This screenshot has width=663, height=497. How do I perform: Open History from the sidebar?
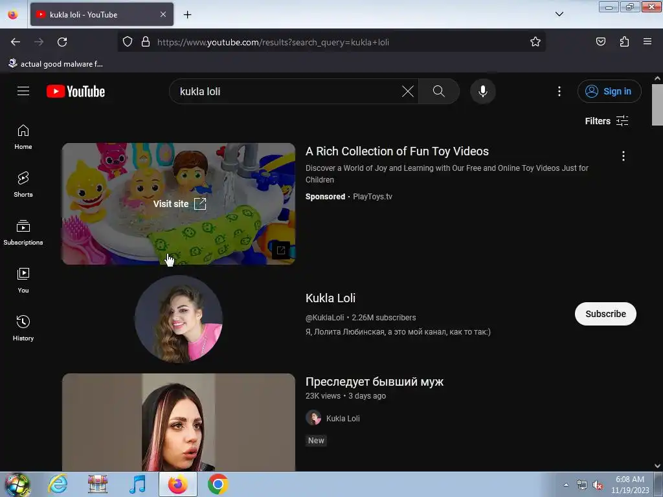click(23, 328)
